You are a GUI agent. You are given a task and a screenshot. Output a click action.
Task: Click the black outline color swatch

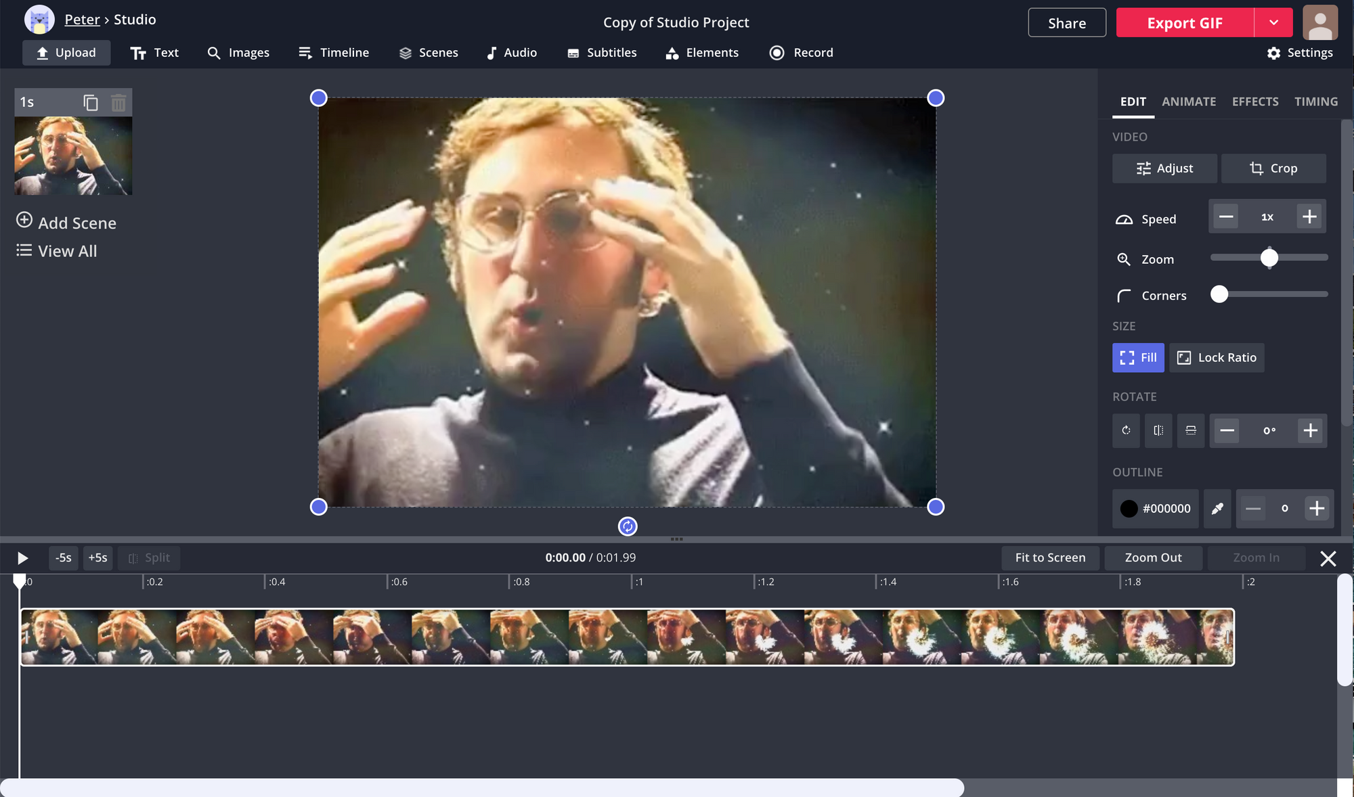tap(1129, 508)
